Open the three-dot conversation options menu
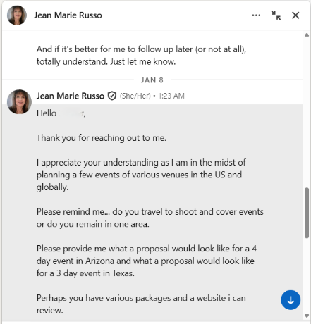This screenshot has height=324, width=311. tap(256, 15)
